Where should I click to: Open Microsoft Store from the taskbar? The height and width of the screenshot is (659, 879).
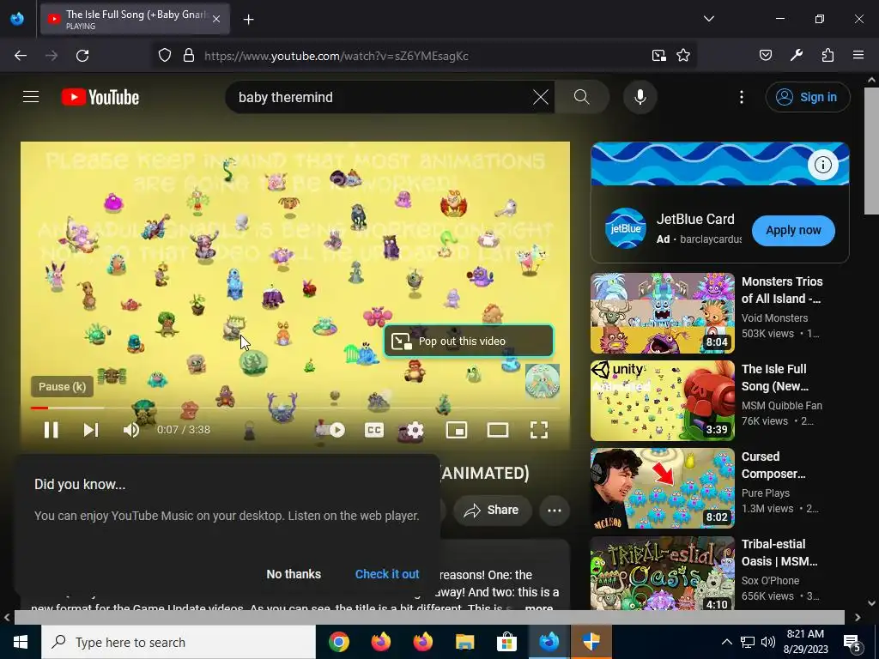tap(506, 642)
